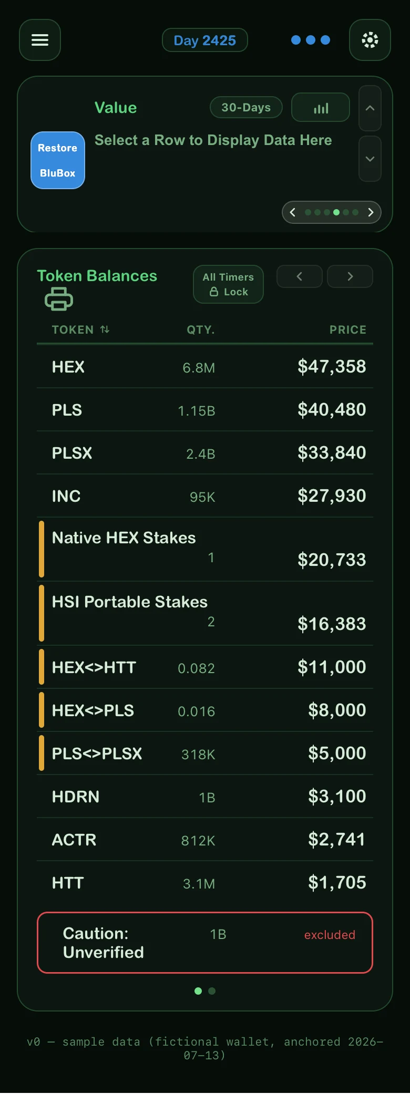Image resolution: width=410 pixels, height=1094 pixels.
Task: Go to previous token balances page
Action: pos(300,276)
